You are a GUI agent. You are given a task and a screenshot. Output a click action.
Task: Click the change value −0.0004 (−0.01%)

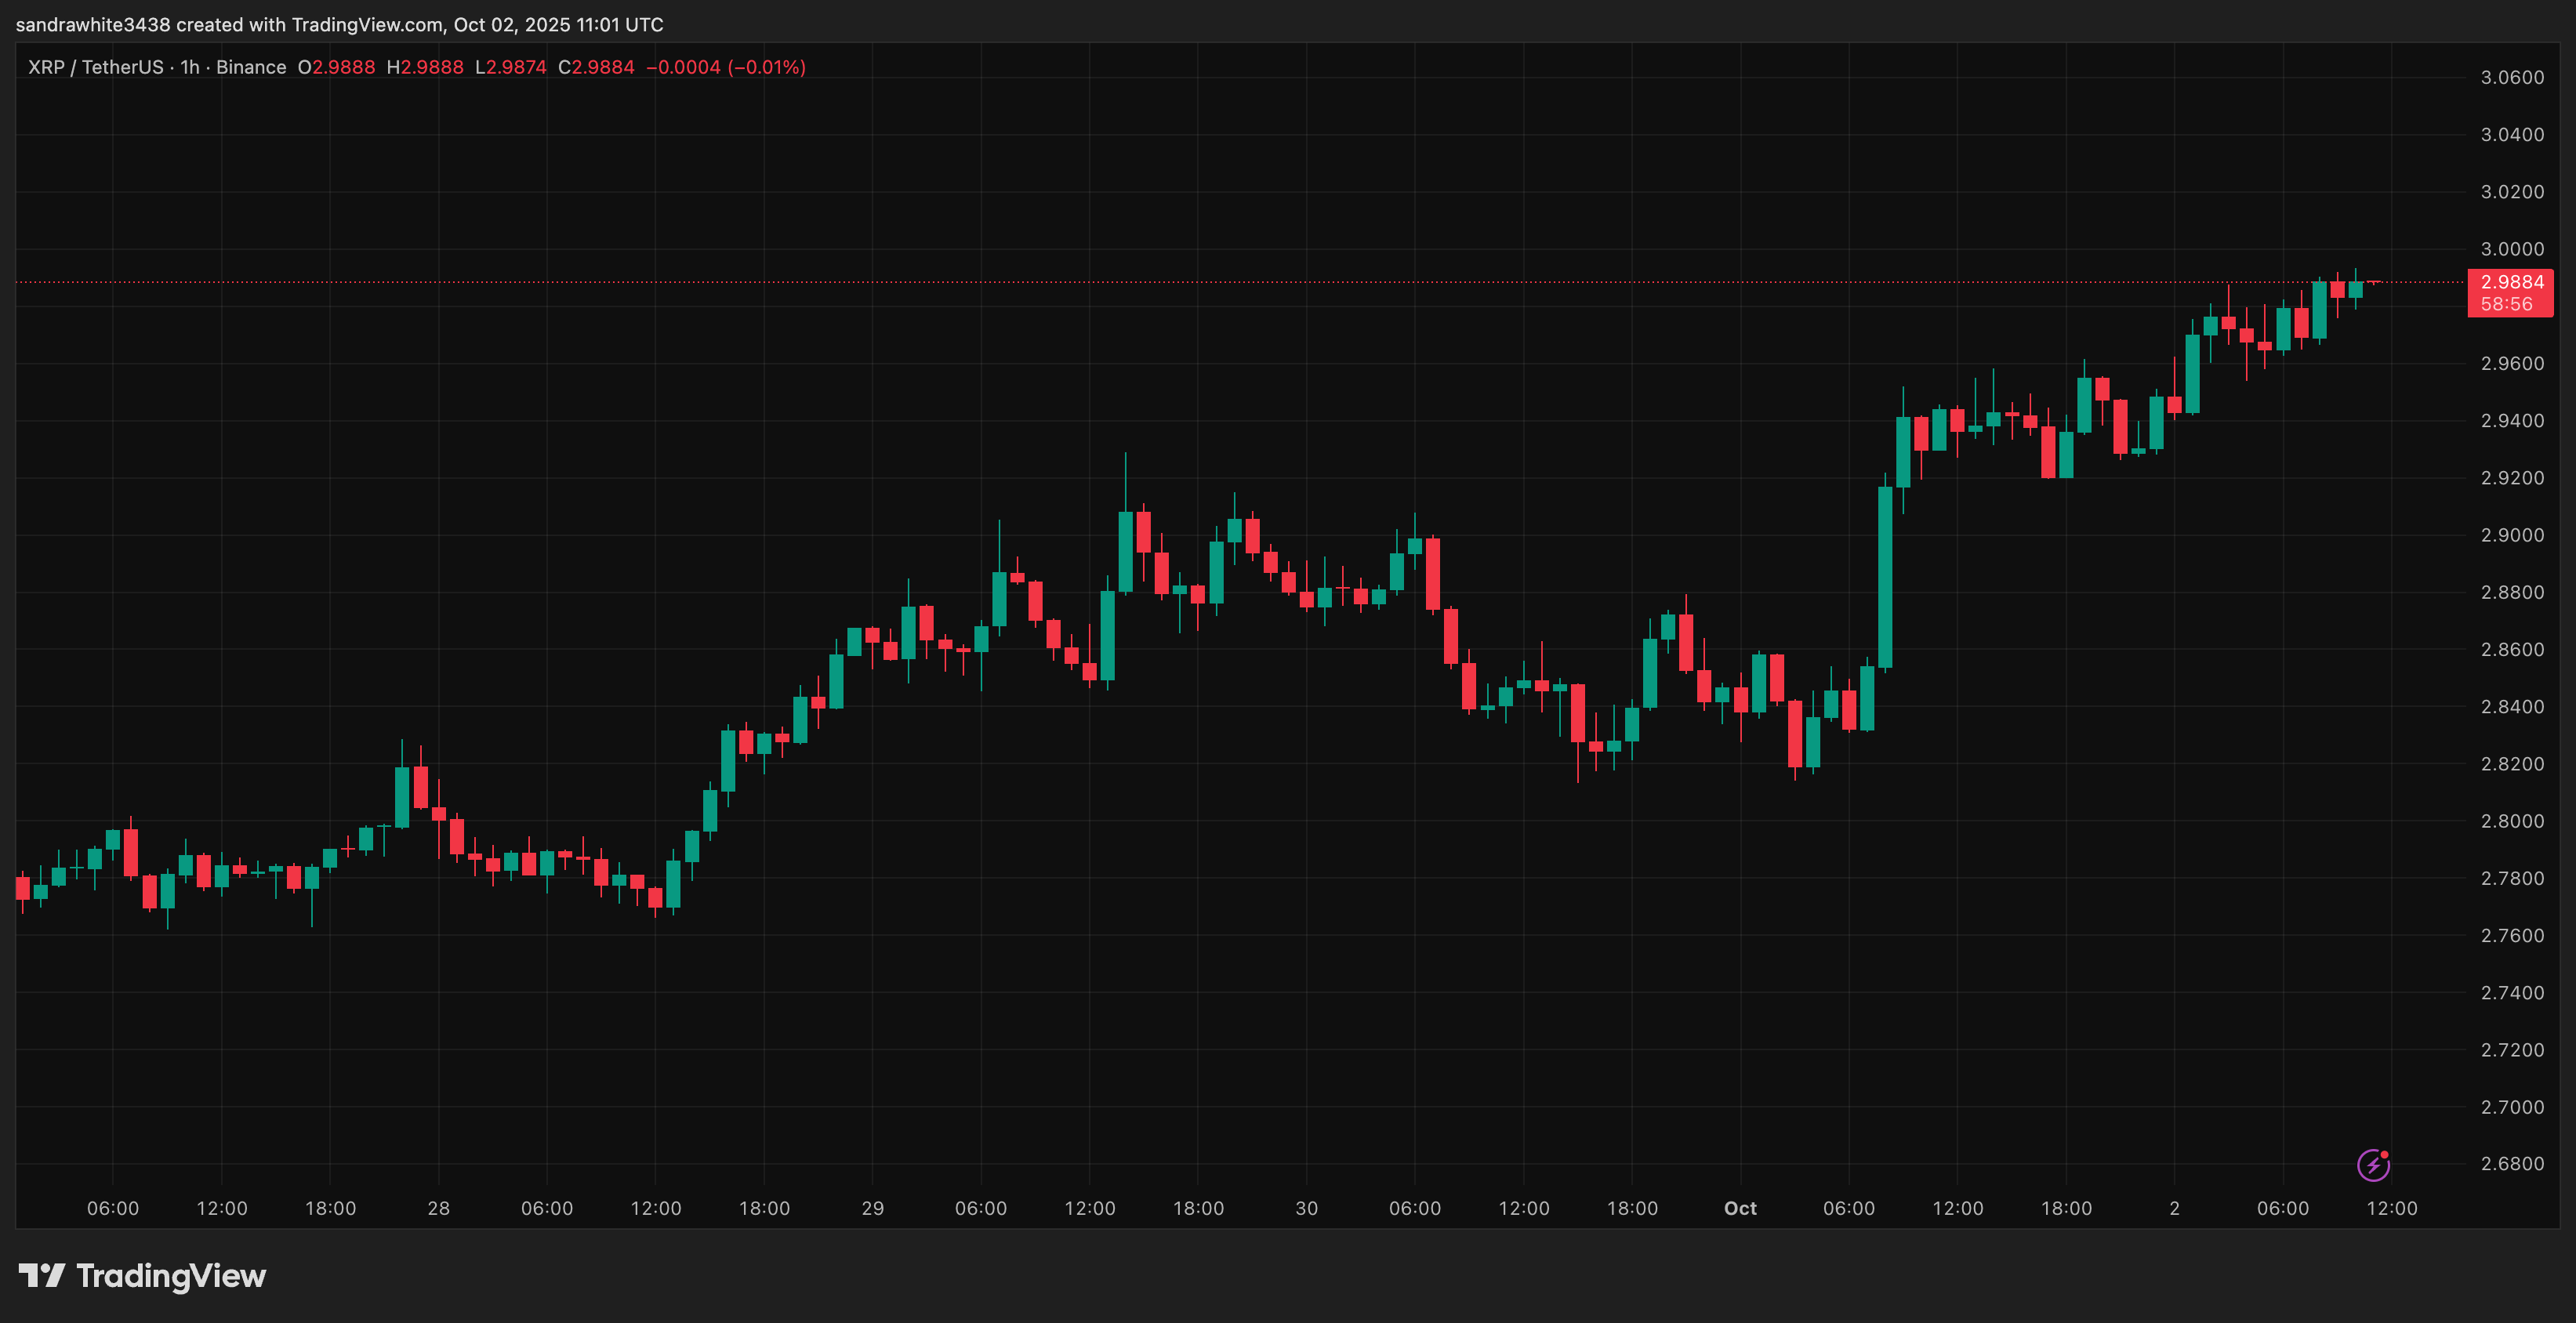(726, 67)
